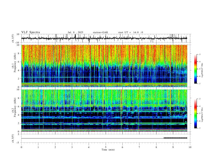Viewport: 214px width, 165px height.
Task: Click the ch.2 'log(PSD)(V²/Hz)' colorbar label
Action: coord(202,115)
